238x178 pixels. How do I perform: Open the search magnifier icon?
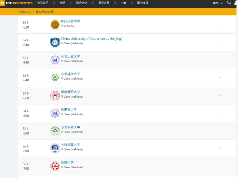(x=229, y=3)
